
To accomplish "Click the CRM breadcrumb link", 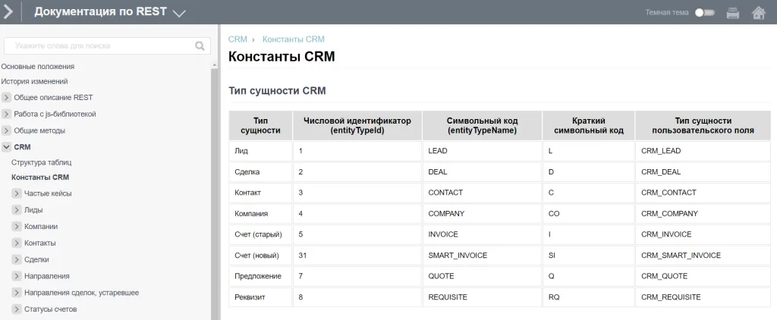I will click(238, 39).
